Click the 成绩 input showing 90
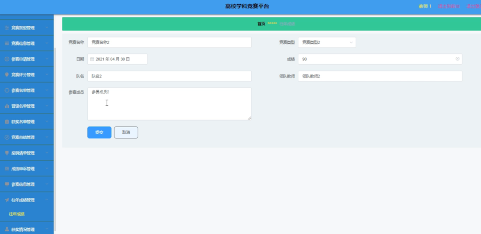 point(380,59)
